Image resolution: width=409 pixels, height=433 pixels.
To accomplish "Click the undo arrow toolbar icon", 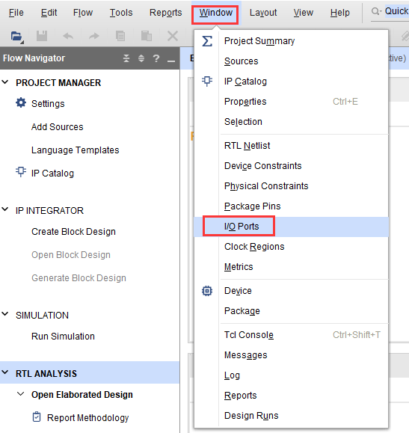I will click(68, 36).
